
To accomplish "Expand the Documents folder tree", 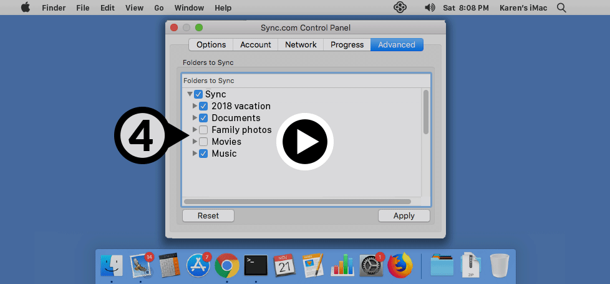I will 195,118.
